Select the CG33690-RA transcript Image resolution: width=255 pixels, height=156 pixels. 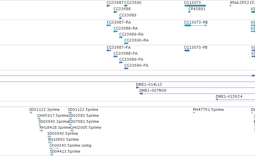(x=126, y=43)
